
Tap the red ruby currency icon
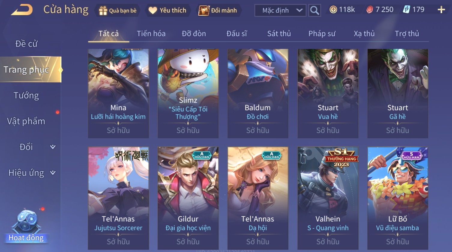click(x=370, y=10)
